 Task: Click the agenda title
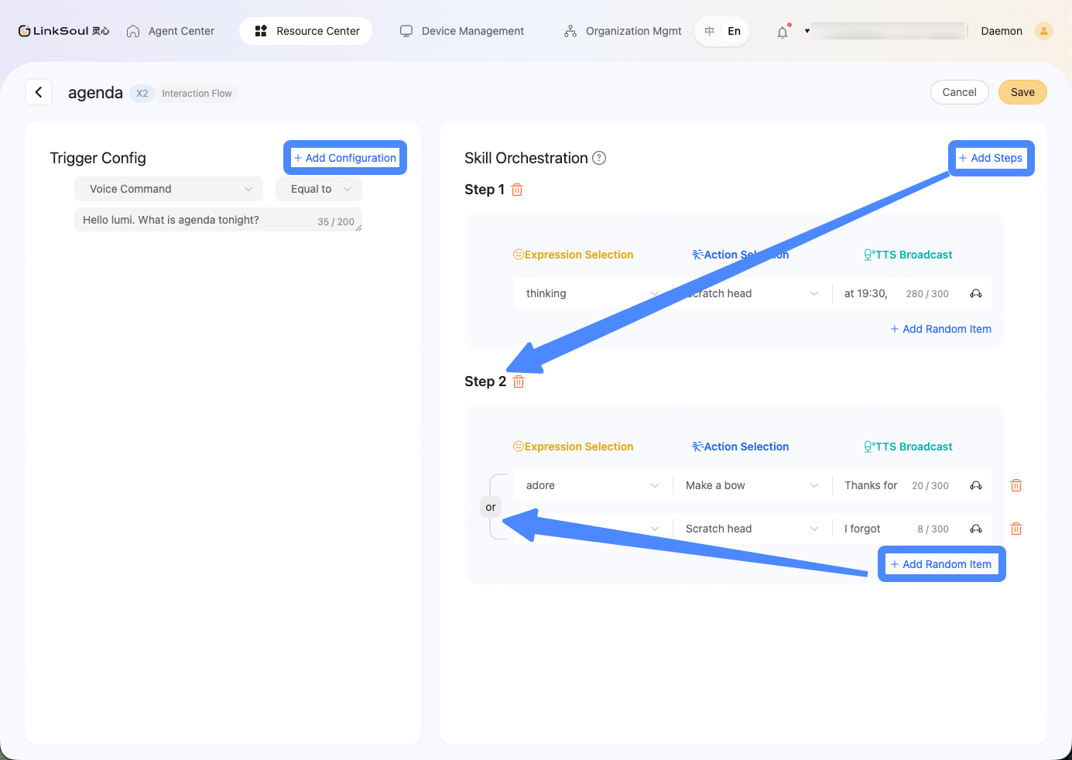[95, 93]
